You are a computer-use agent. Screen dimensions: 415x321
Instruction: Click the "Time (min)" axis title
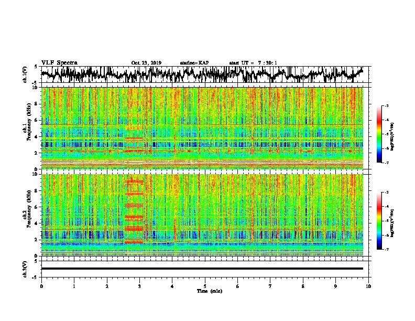pyautogui.click(x=210, y=291)
